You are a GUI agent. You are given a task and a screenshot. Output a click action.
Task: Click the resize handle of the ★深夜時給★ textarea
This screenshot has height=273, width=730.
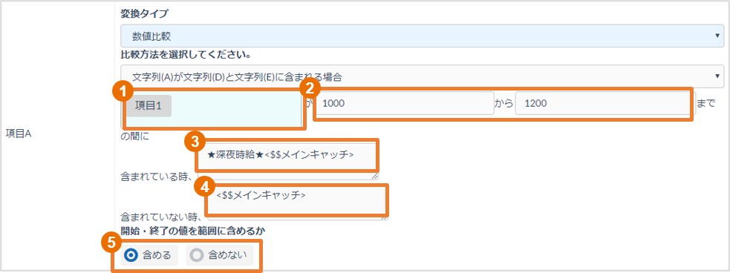click(375, 176)
